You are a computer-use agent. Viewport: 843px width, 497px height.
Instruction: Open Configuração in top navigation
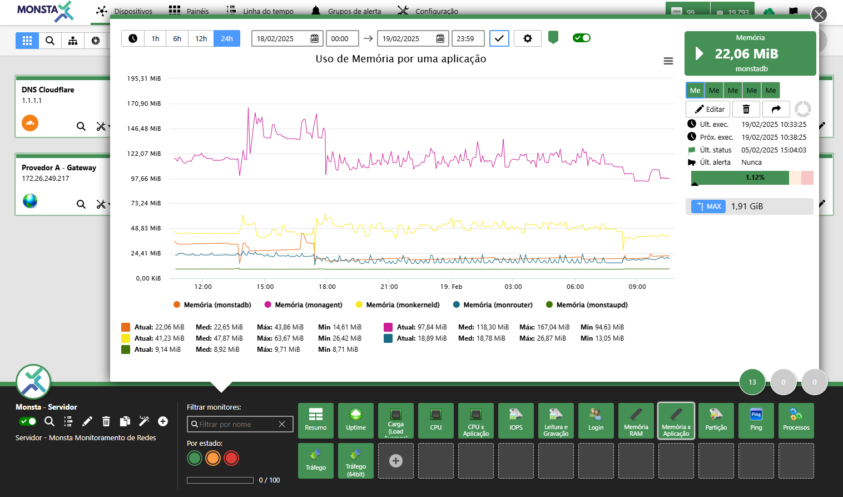(428, 11)
